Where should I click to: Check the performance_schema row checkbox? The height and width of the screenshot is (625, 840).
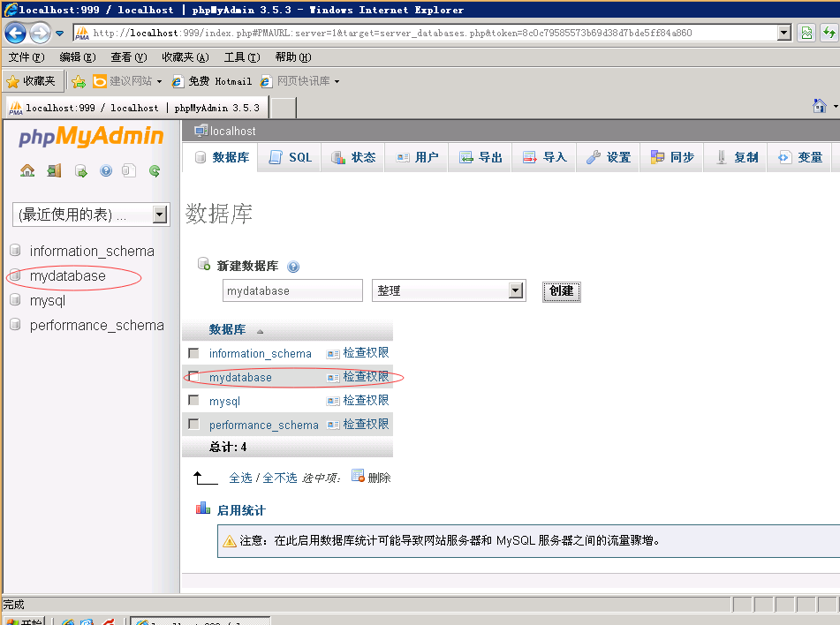194,424
